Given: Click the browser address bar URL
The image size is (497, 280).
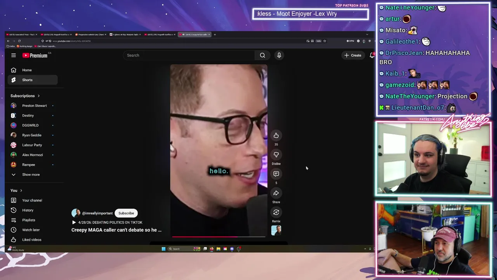Looking at the screenshot, I should (71, 41).
